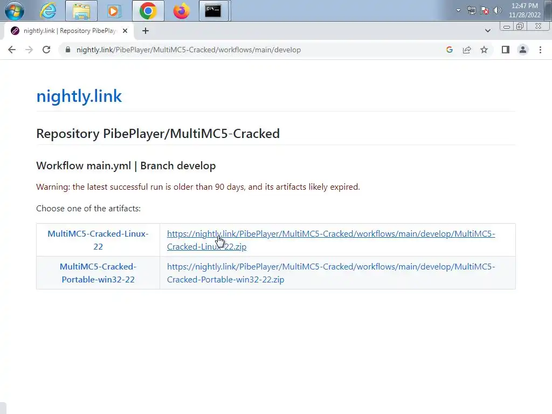This screenshot has height=414, width=552.
Task: Open the Chrome profile avatar
Action: pos(523,50)
